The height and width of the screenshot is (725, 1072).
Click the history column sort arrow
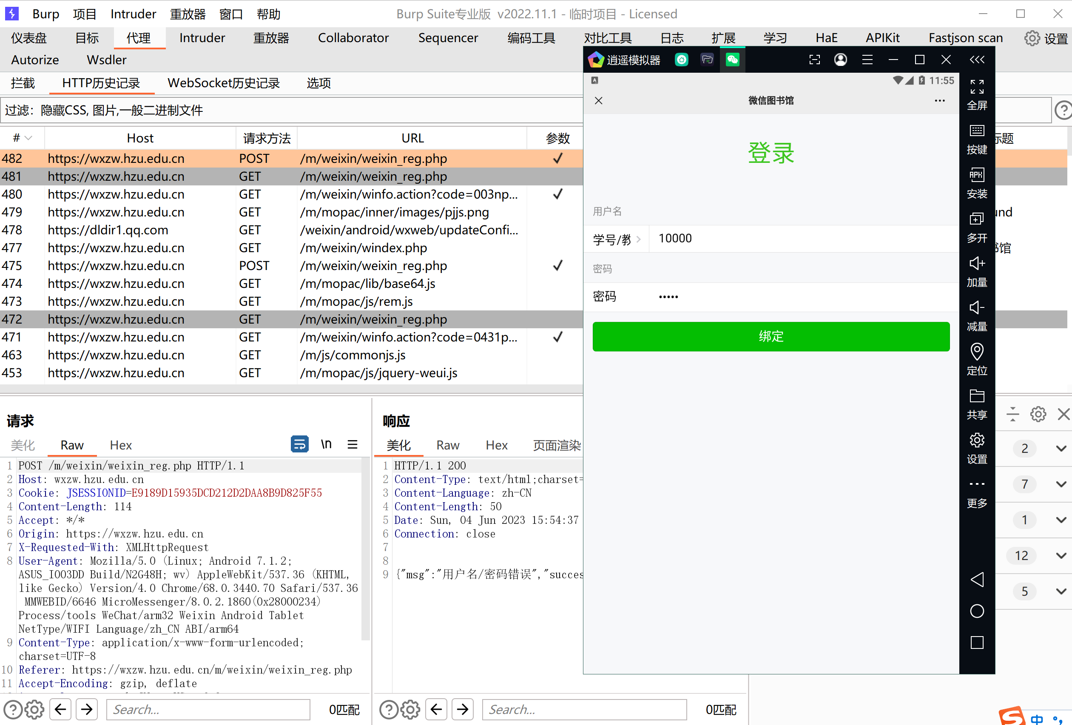28,138
